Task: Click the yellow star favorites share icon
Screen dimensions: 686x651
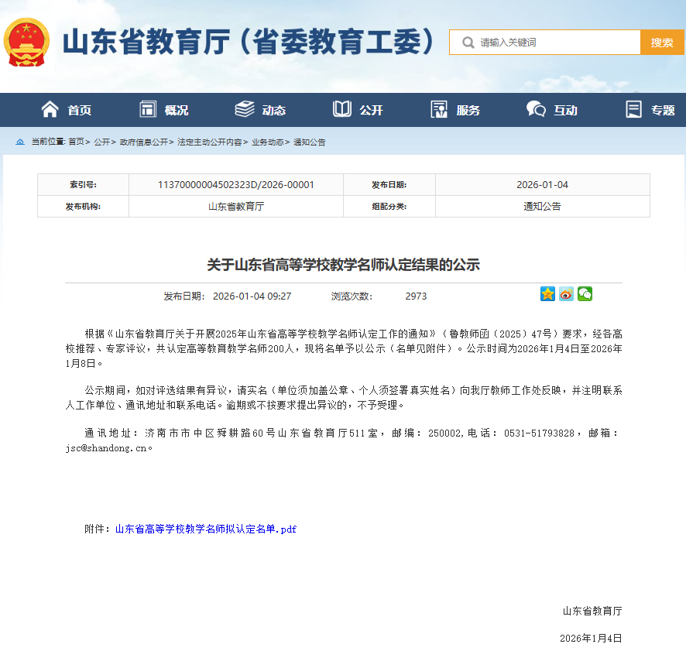Action: click(x=547, y=294)
